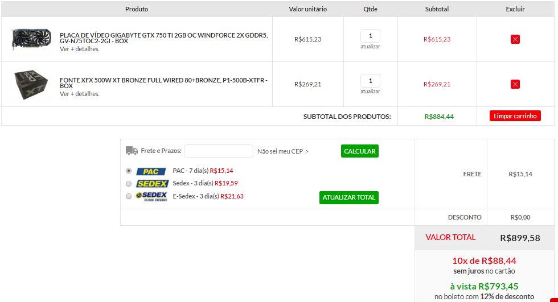The image size is (558, 302).
Task: Click 'atualizar' under the XFX power supply quantity
Action: coord(370,92)
